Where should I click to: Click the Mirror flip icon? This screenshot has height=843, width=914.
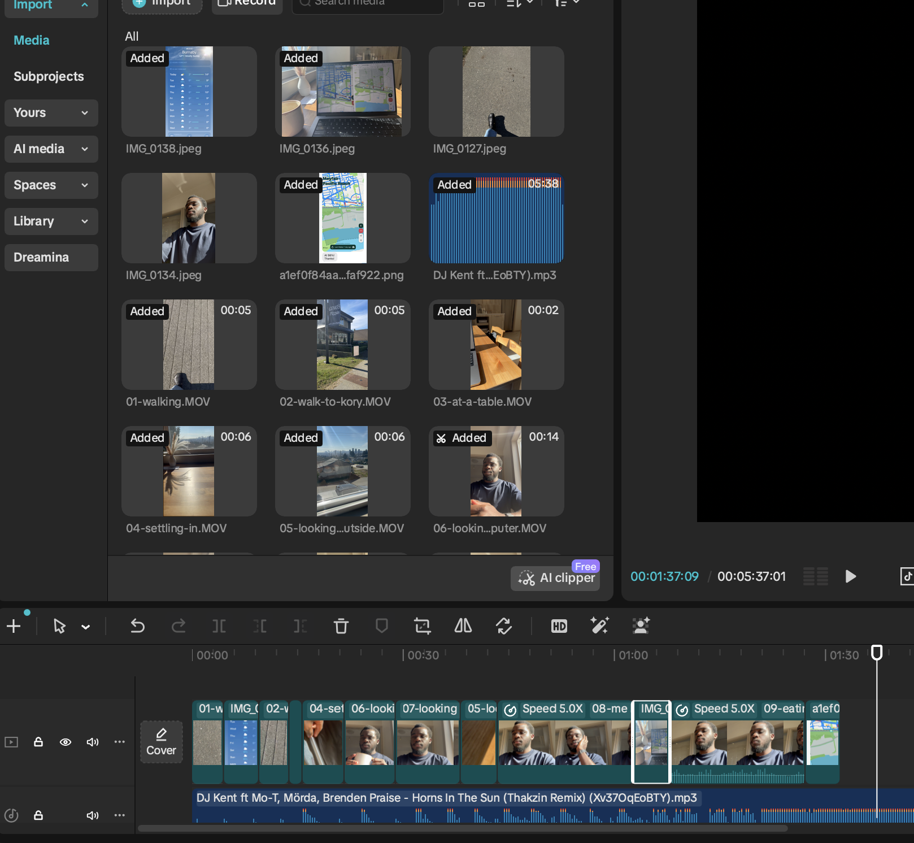coord(463,626)
